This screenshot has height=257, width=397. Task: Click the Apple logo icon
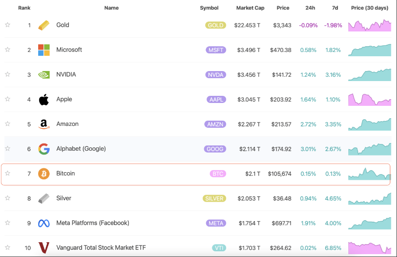pyautogui.click(x=44, y=99)
